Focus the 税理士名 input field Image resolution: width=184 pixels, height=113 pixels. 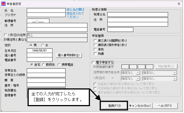click(x=138, y=14)
